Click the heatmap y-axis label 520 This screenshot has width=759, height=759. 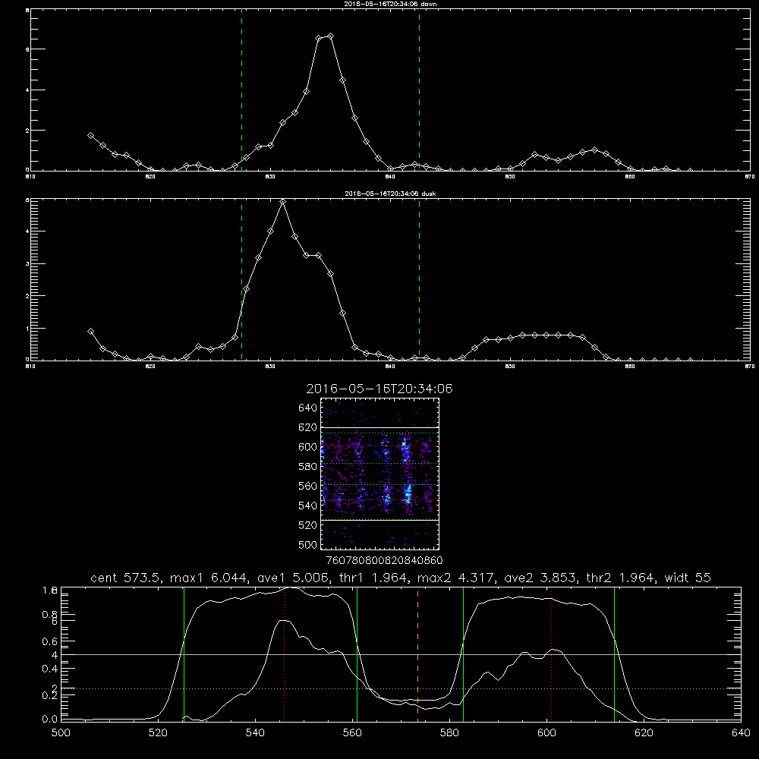click(x=308, y=525)
